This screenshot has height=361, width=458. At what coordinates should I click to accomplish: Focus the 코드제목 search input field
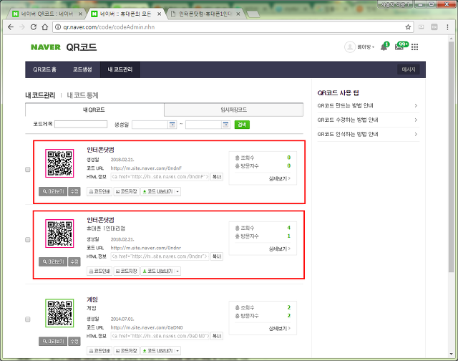tap(81, 124)
